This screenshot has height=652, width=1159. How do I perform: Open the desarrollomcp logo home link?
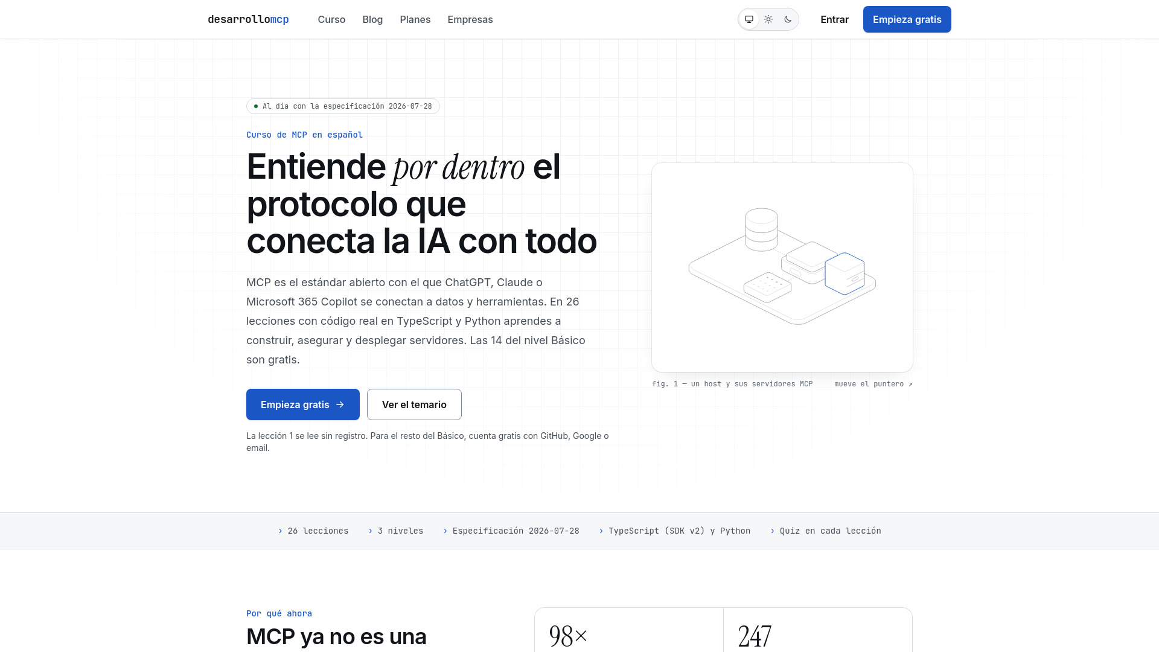point(248,19)
